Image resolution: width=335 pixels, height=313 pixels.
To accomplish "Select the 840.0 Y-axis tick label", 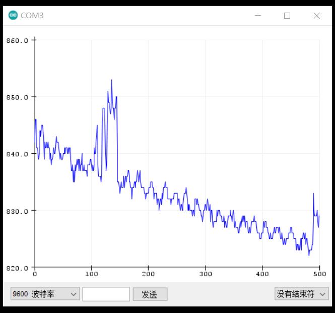I will click(17, 154).
